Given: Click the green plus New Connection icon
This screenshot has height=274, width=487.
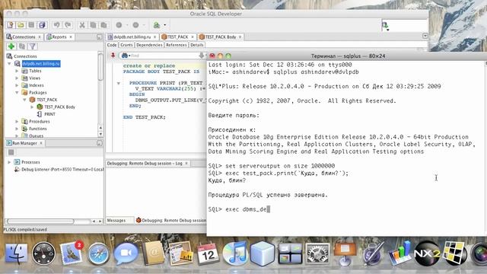Looking at the screenshot, I should pyautogui.click(x=11, y=46).
